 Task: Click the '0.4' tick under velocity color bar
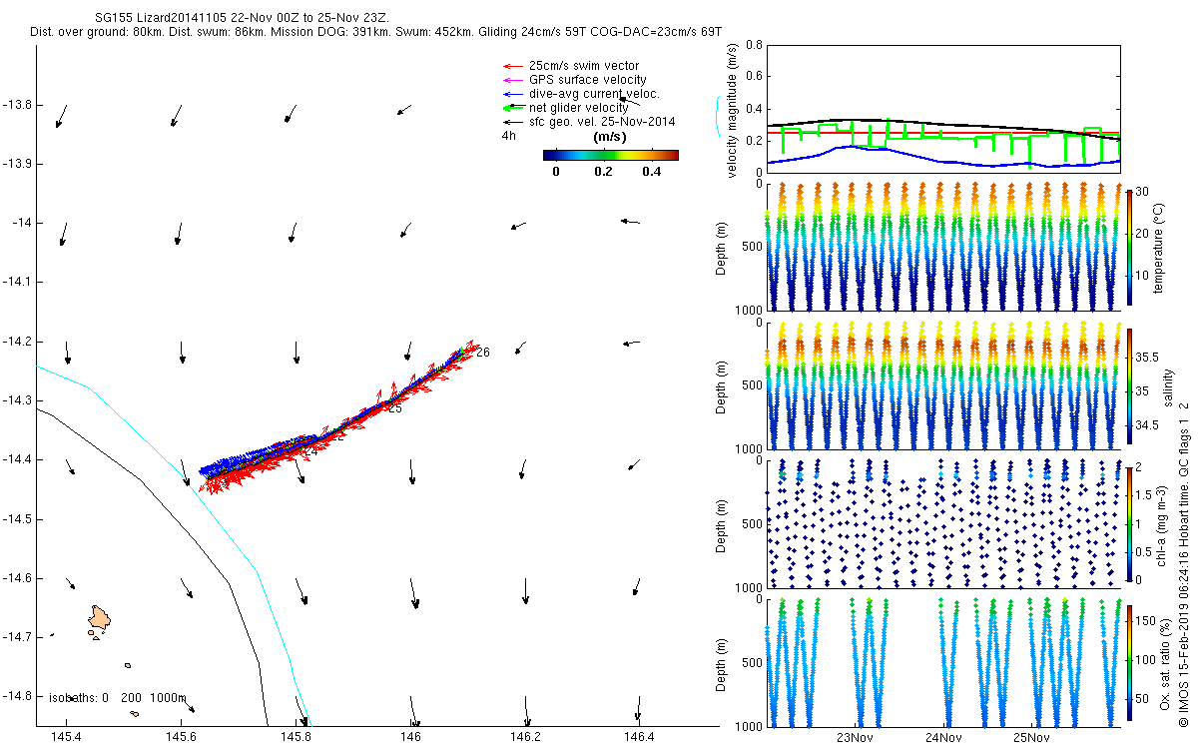653,171
